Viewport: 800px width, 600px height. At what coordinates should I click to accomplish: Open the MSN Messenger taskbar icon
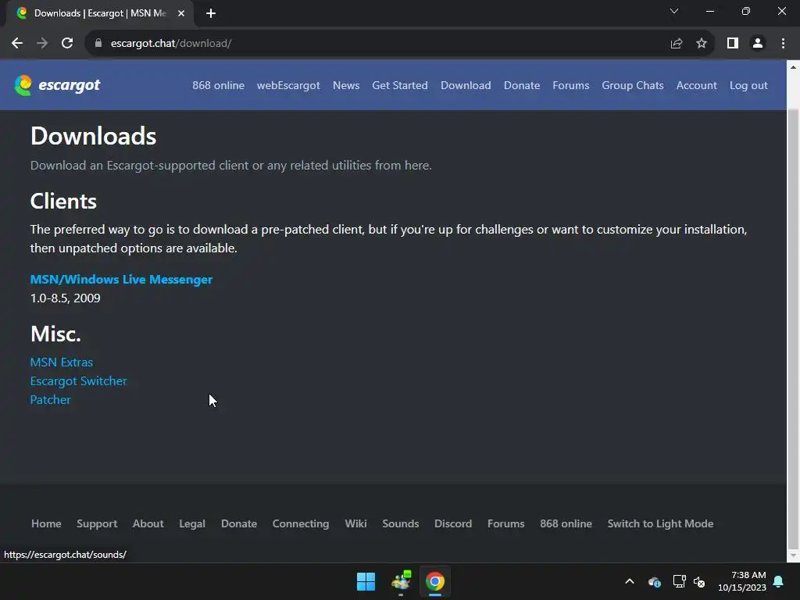click(401, 581)
